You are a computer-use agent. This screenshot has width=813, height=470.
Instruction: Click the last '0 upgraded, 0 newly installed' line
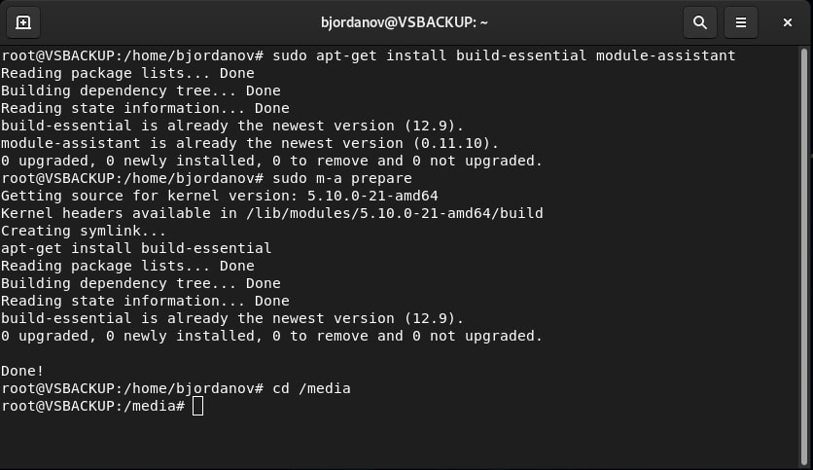pyautogui.click(x=271, y=336)
